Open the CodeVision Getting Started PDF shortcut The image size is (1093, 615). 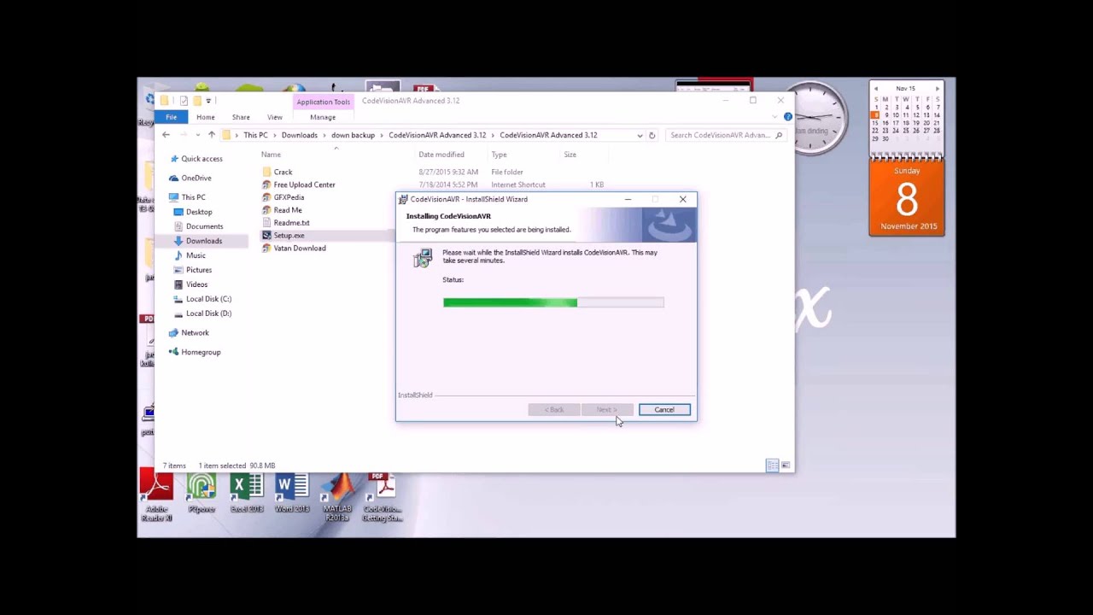383,497
